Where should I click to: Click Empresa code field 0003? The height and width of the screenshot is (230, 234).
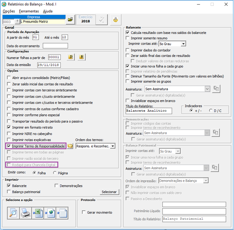tap(8, 22)
